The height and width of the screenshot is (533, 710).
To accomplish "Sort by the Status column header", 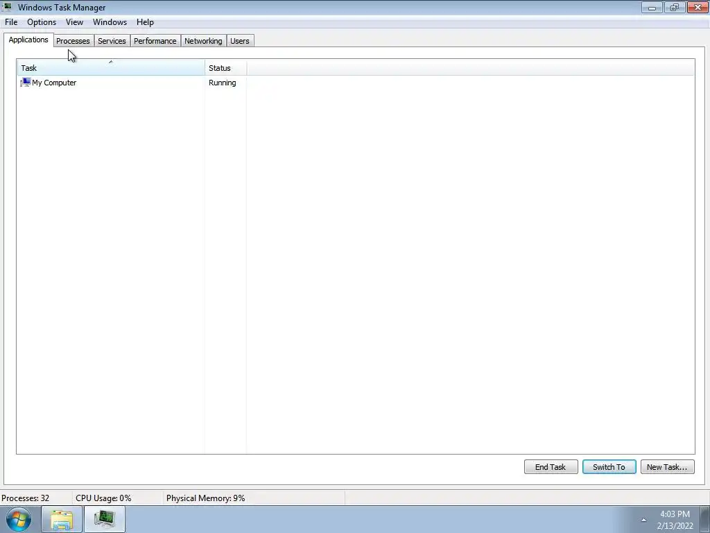I will pyautogui.click(x=225, y=68).
